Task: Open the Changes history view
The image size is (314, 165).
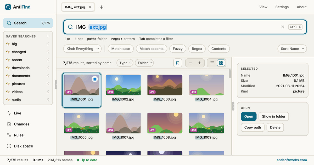Action: [28, 124]
